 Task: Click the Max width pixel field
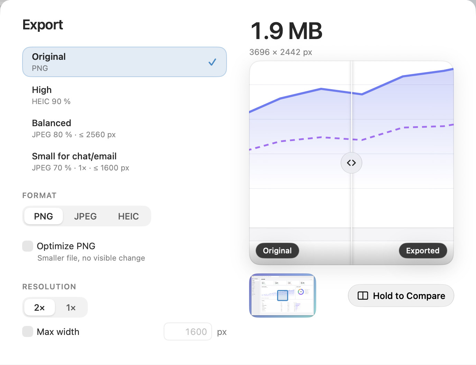pyautogui.click(x=188, y=332)
